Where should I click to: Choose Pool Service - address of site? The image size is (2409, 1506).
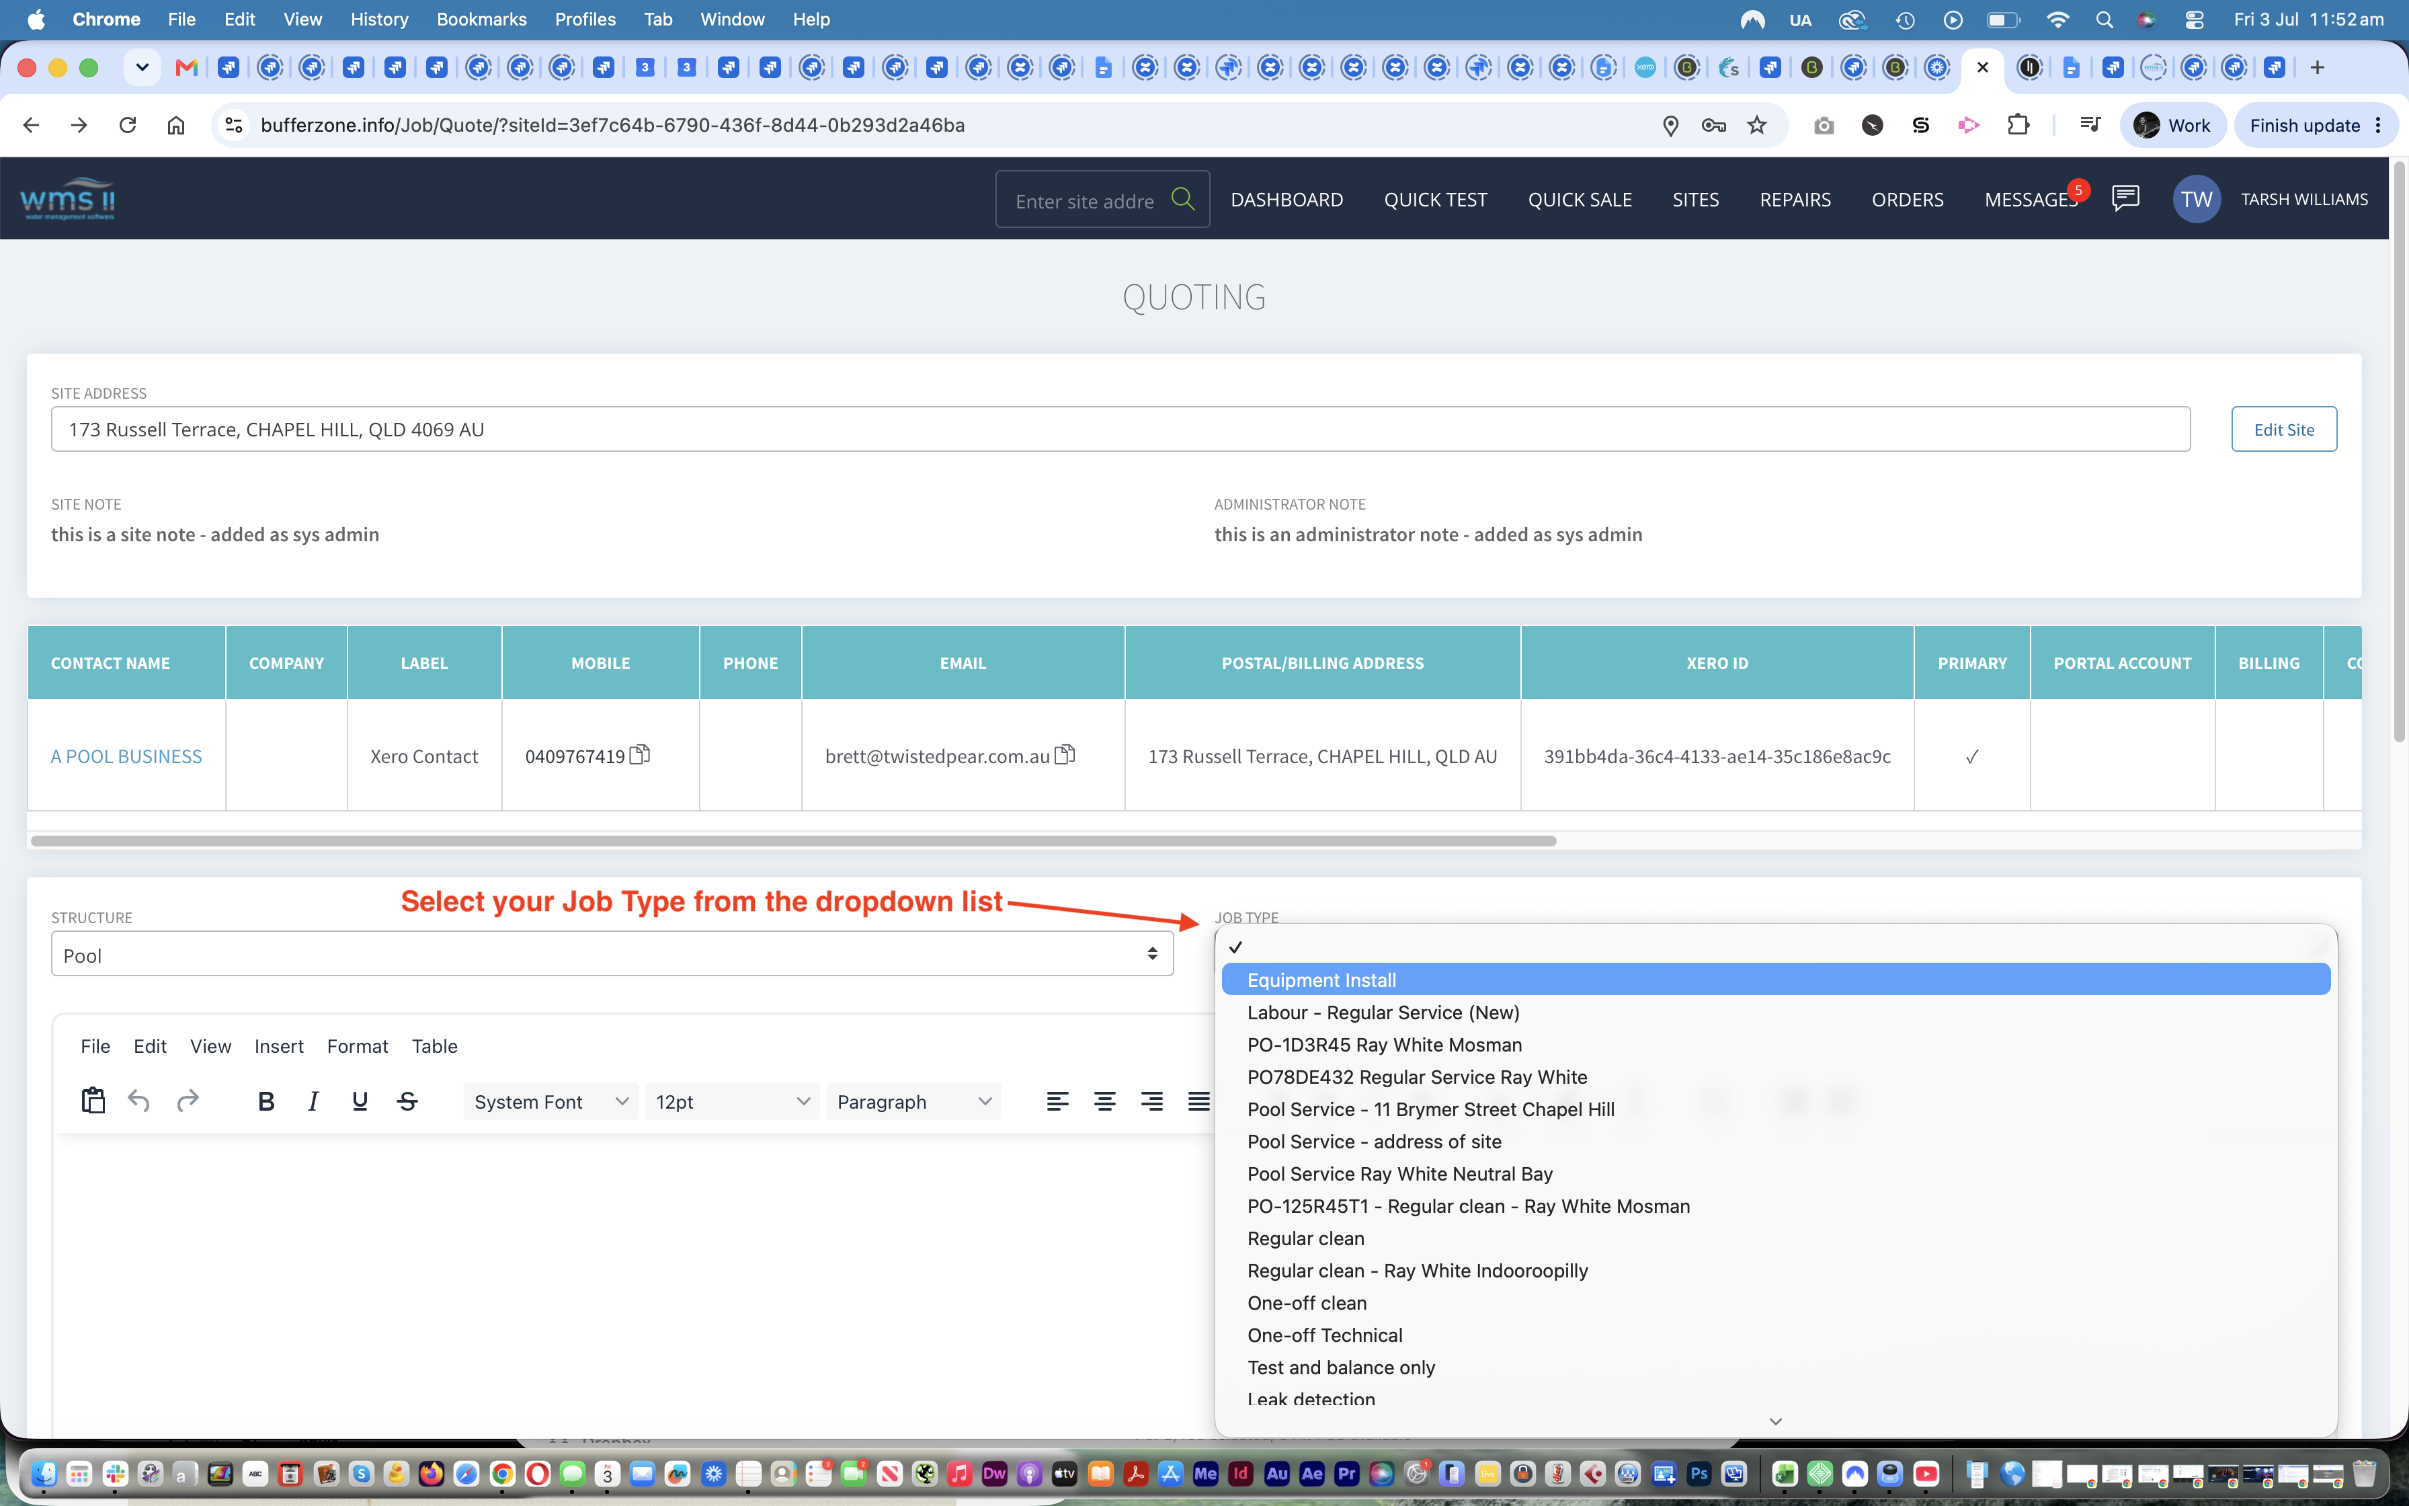(x=1776, y=1142)
